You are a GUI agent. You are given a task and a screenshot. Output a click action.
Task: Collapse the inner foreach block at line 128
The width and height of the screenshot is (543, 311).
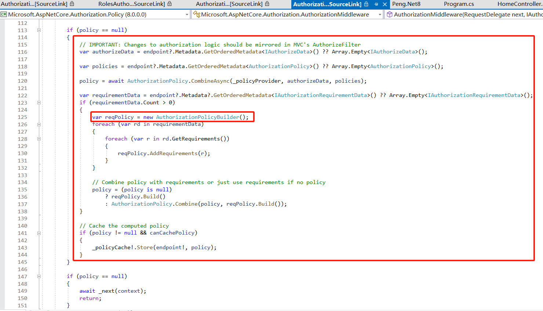click(x=39, y=139)
